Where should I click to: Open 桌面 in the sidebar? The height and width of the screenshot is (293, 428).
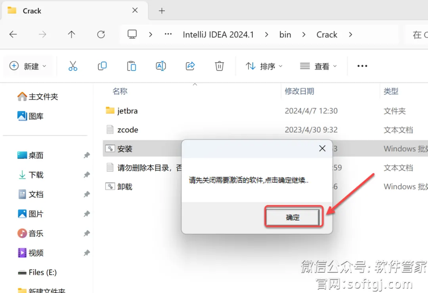tap(31, 155)
